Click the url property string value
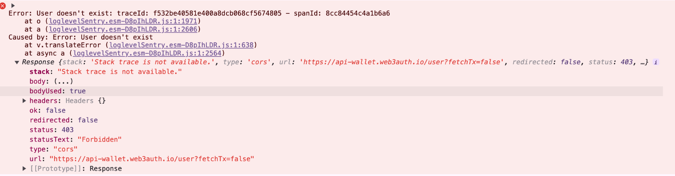This screenshot has height=176, width=675. click(x=152, y=159)
